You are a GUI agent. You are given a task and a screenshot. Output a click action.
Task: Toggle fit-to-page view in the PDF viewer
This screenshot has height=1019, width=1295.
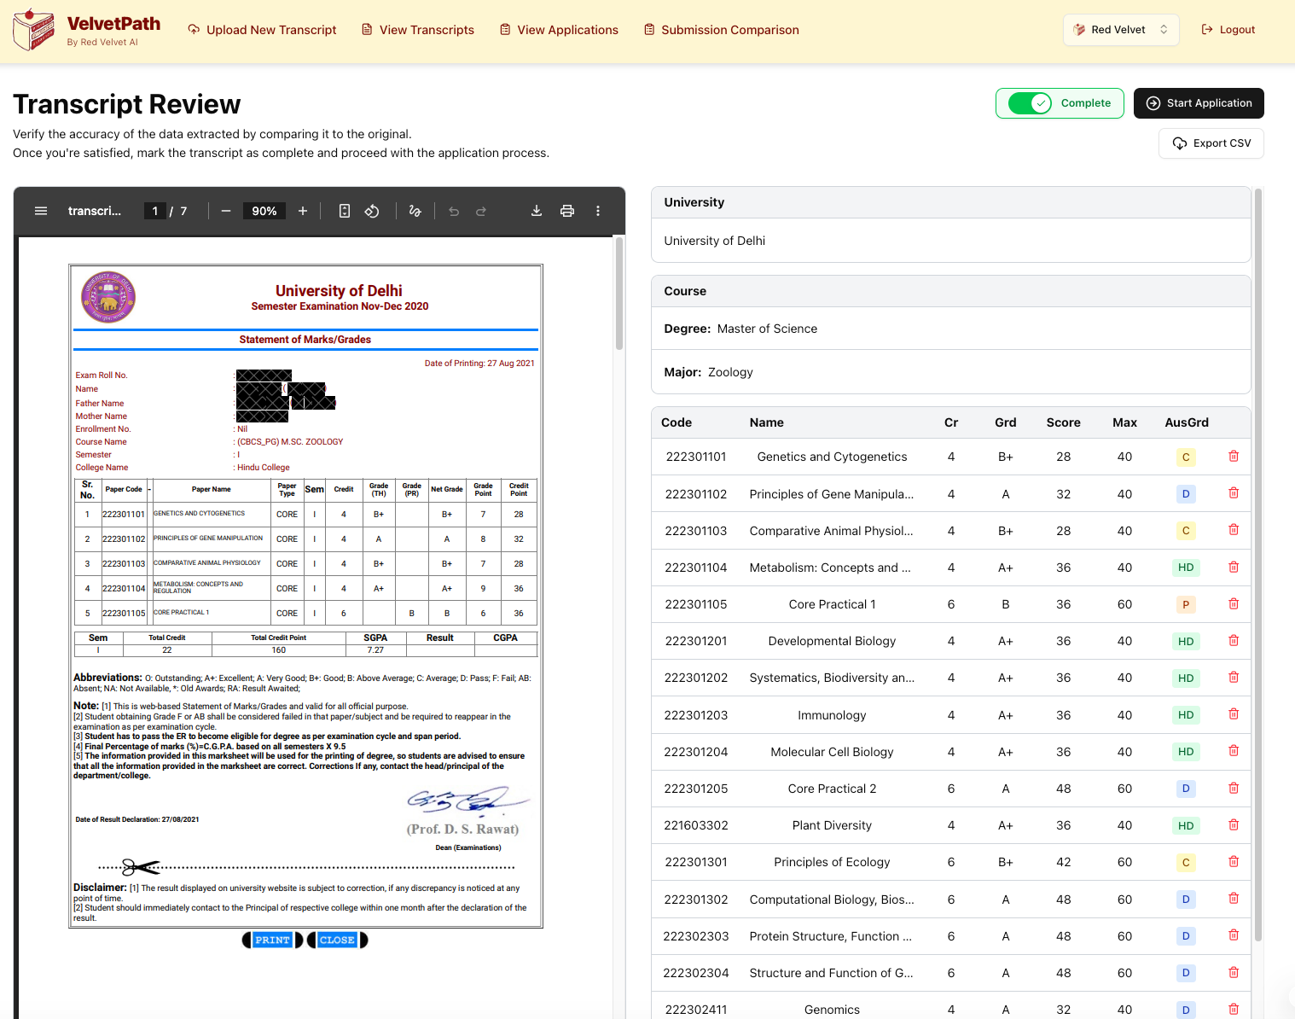pyautogui.click(x=344, y=211)
